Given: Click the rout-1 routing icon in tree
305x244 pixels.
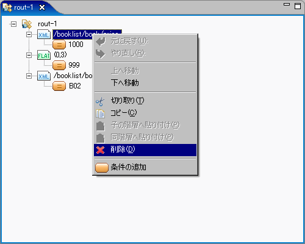Looking at the screenshot, I should pyautogui.click(x=27, y=24).
